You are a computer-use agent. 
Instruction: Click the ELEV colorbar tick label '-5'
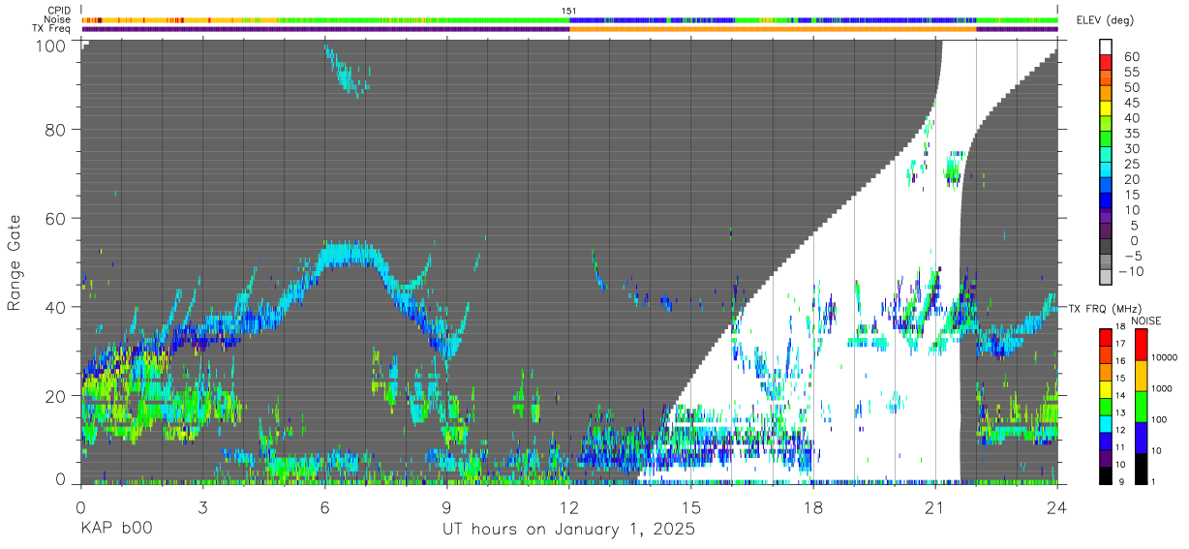click(1132, 256)
